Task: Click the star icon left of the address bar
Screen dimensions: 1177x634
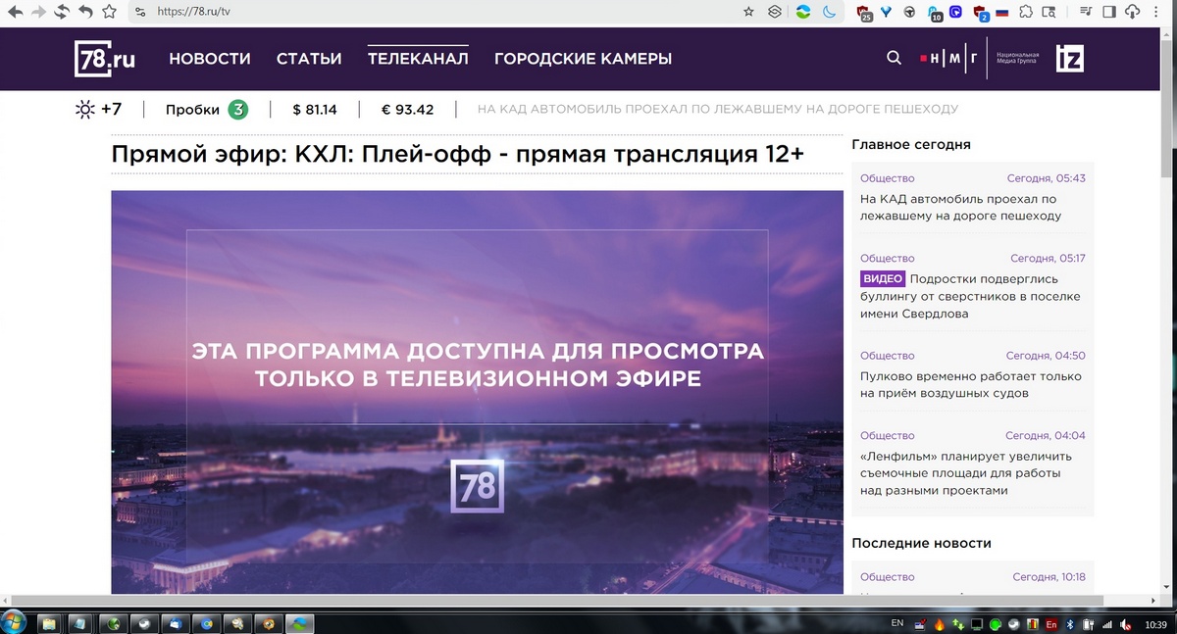Action: (109, 12)
